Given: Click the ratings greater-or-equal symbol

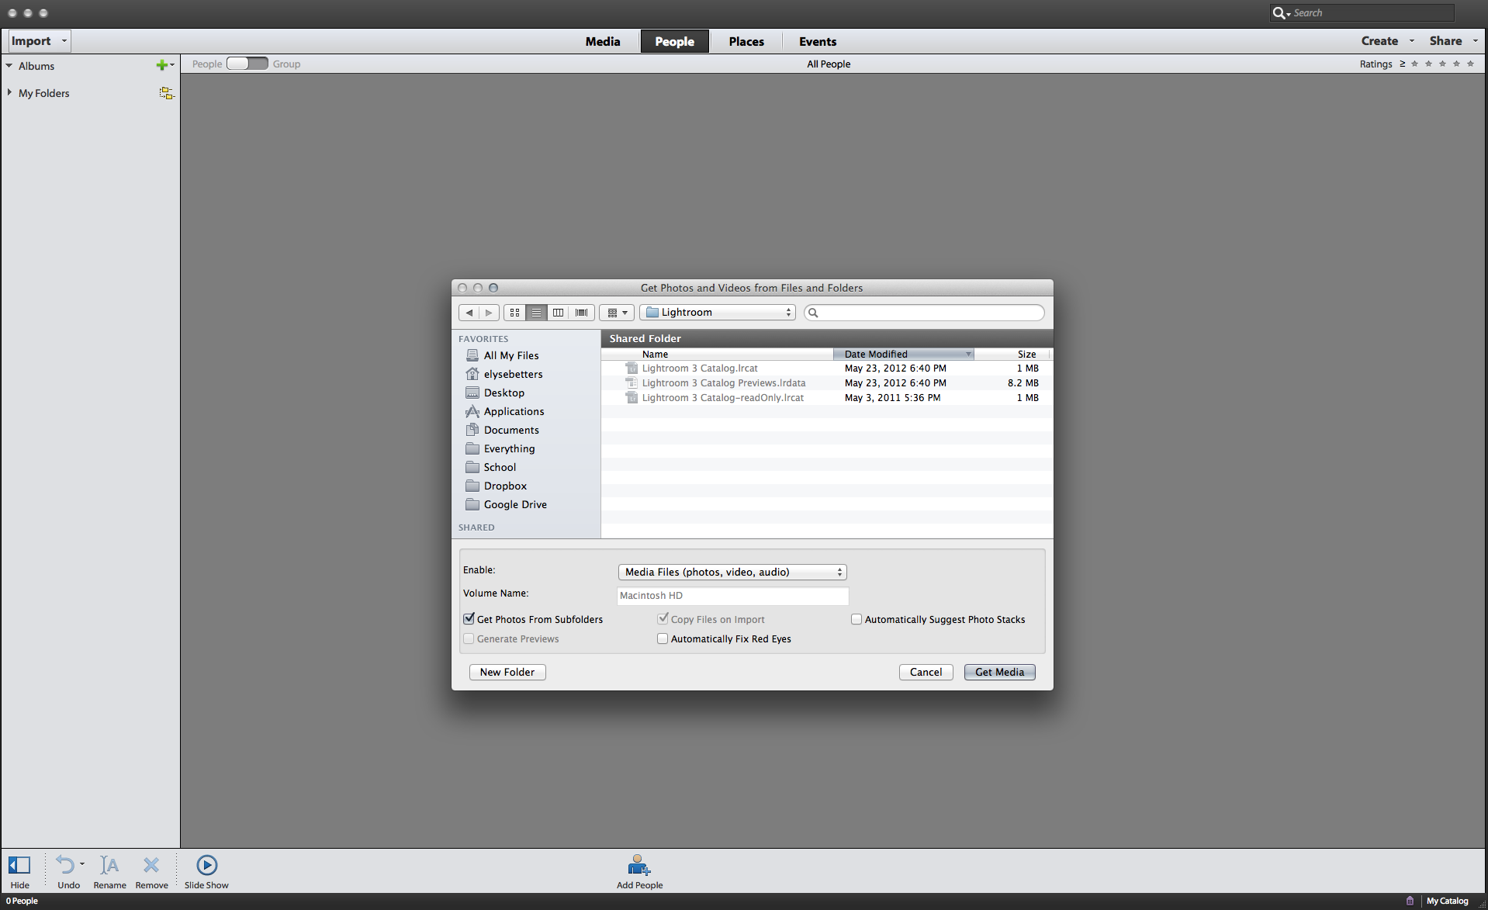Looking at the screenshot, I should (x=1402, y=64).
